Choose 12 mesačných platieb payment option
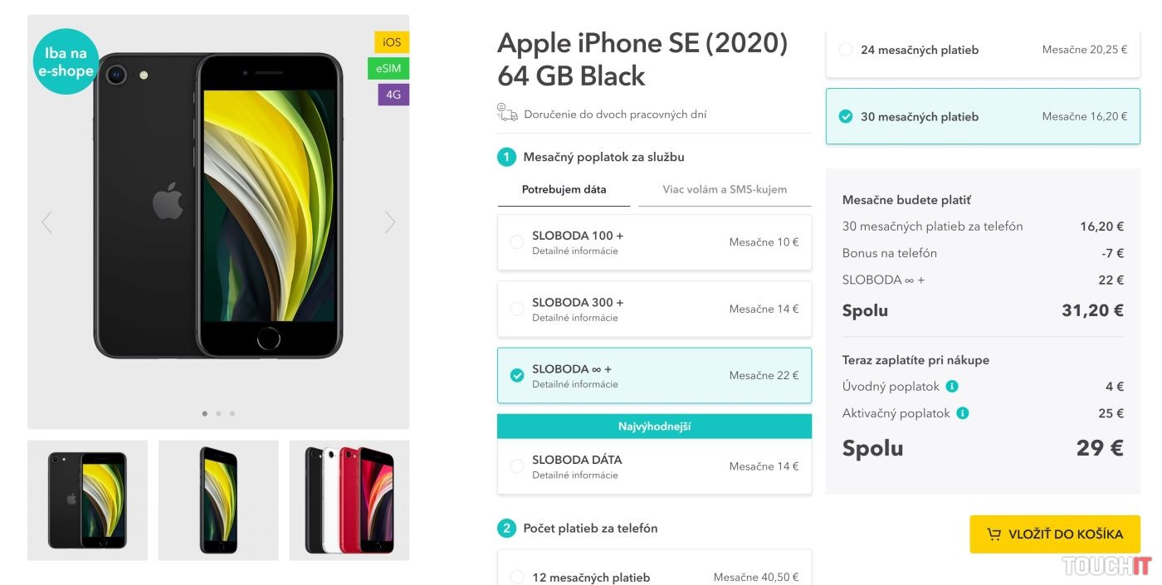 [517, 578]
